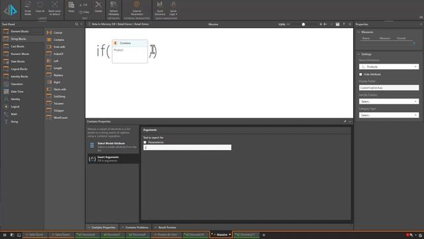Open Internal Parameters from the ribbon
424x239 pixels.
coord(137,8)
